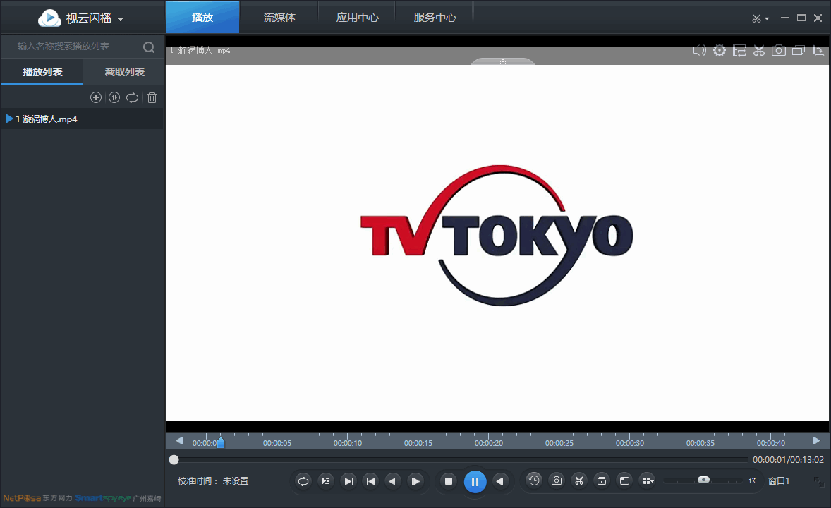Viewport: 831px width, 508px height.
Task: Skip to the previous file
Action: [370, 481]
